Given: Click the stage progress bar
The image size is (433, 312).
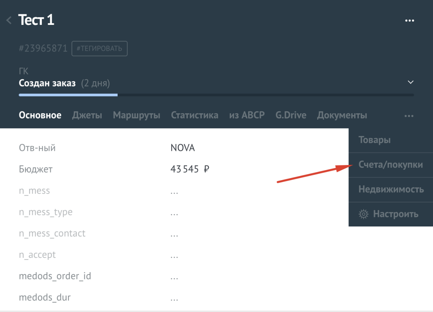Looking at the screenshot, I should (x=216, y=95).
